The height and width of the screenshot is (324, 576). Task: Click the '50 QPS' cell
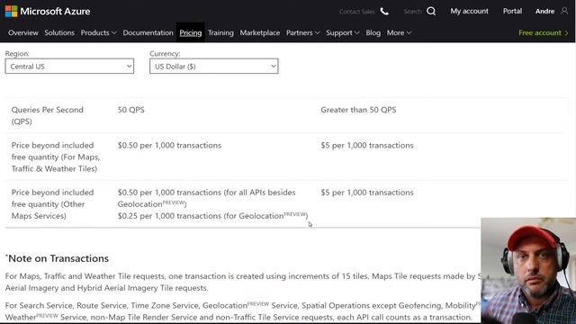131,110
